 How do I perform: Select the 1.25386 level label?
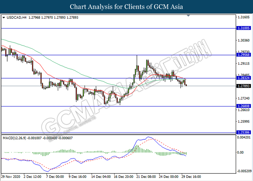pyautogui.click(x=244, y=132)
